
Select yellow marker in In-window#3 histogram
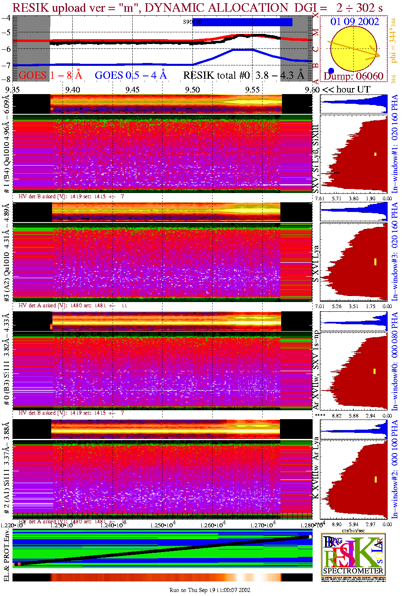[x=375, y=262]
